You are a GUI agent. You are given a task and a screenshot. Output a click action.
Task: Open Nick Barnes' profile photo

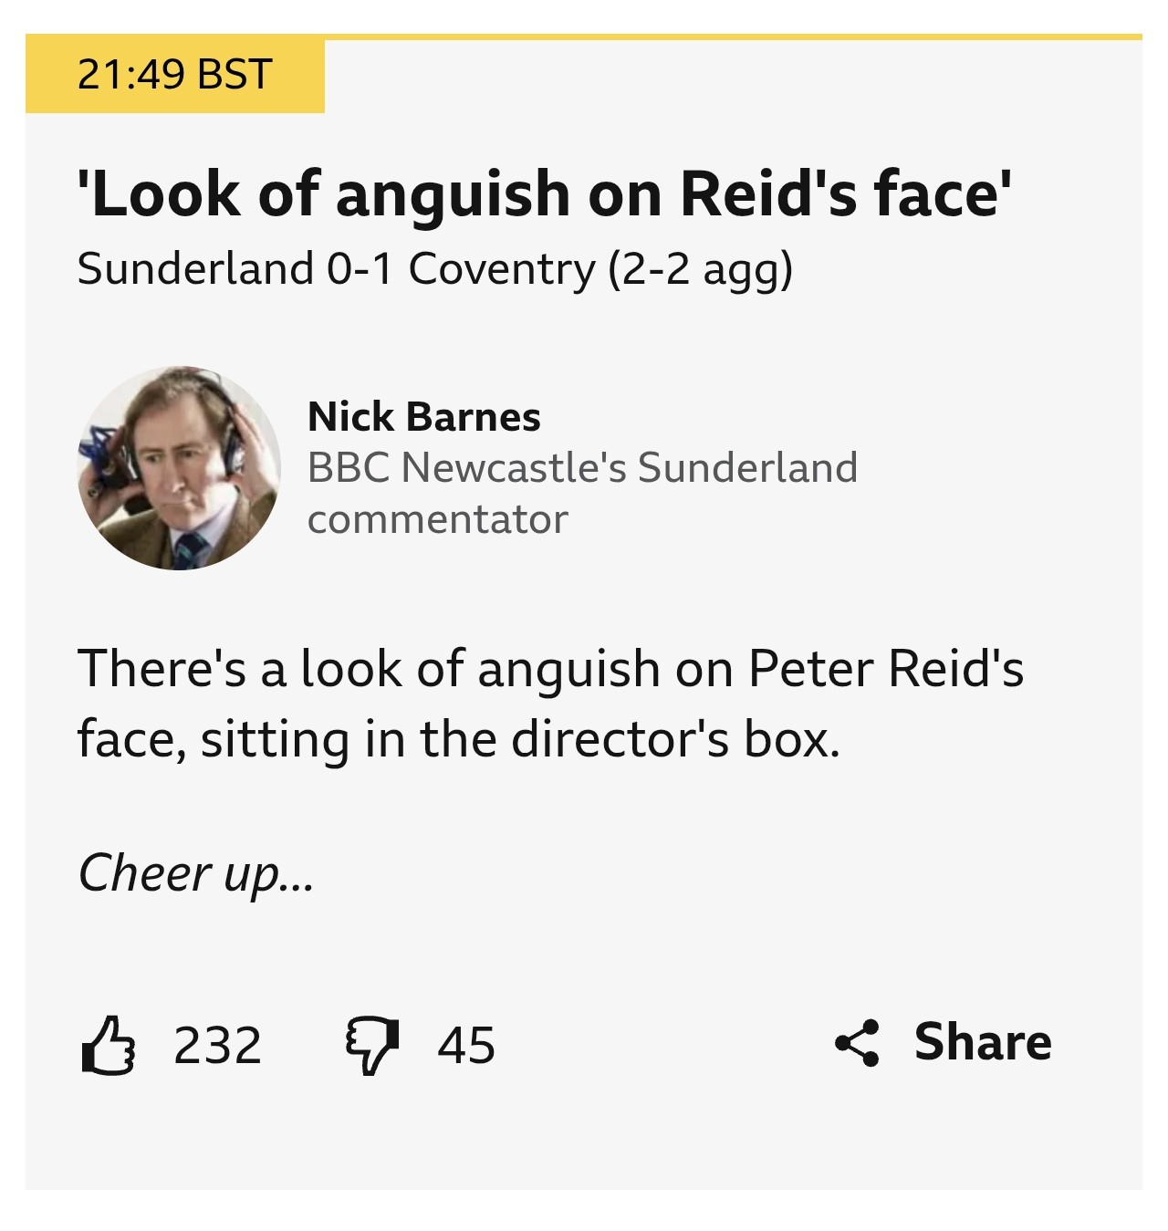pos(179,468)
